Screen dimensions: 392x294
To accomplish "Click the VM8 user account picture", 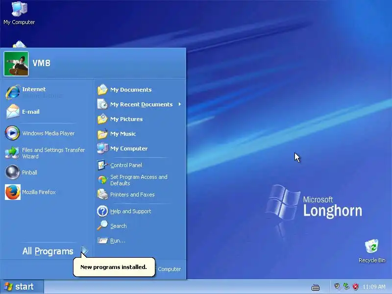I will click(x=16, y=64).
